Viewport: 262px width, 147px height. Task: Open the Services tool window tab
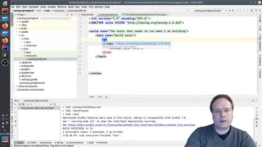click(45, 143)
